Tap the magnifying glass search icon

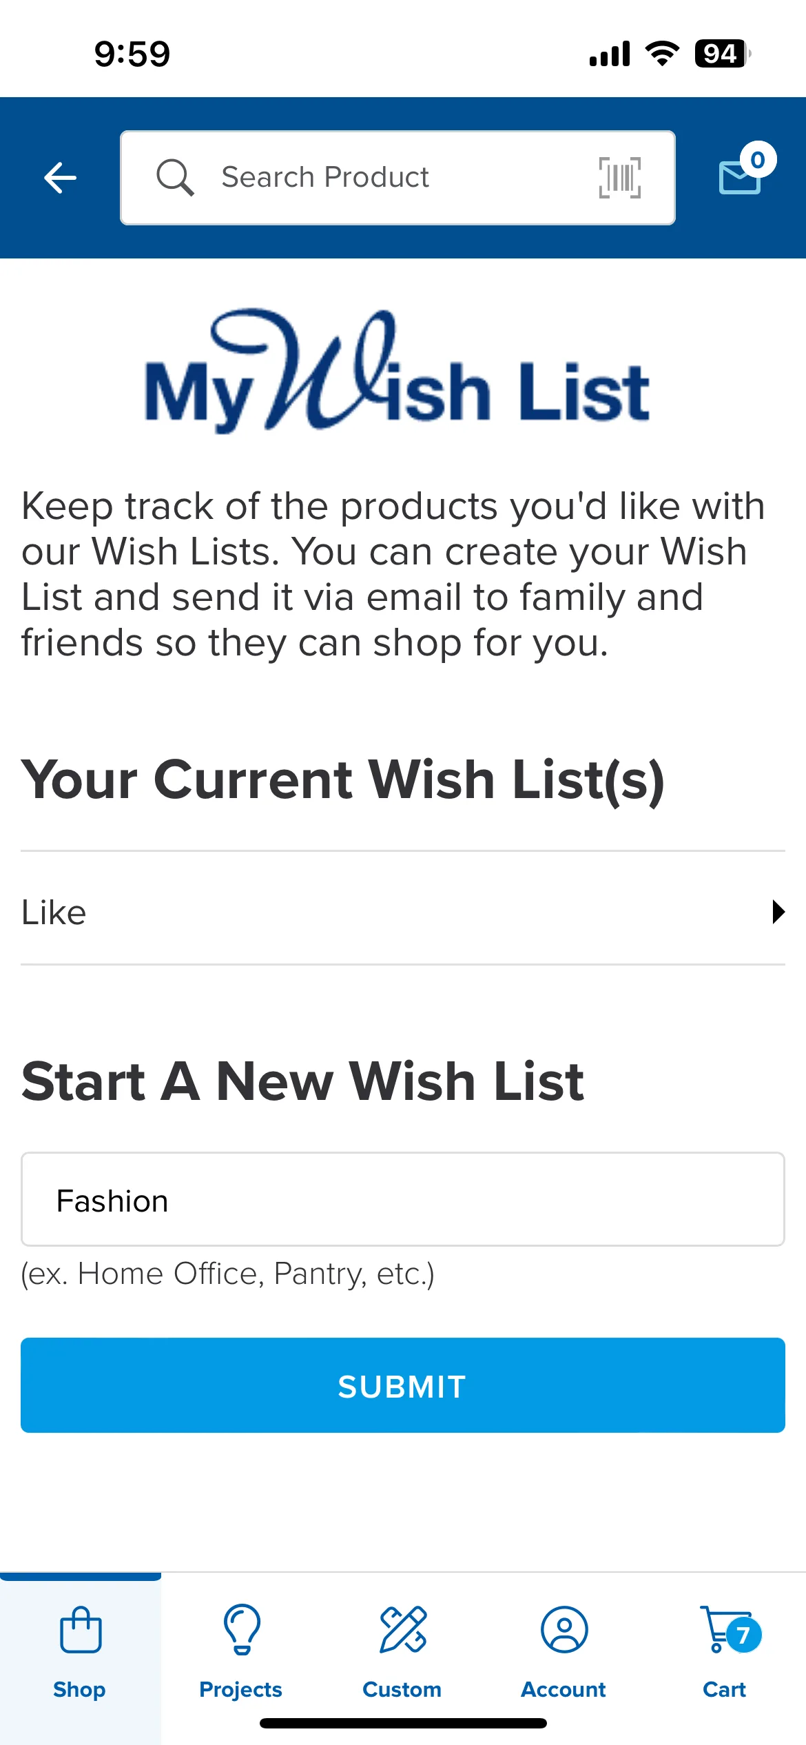[175, 178]
